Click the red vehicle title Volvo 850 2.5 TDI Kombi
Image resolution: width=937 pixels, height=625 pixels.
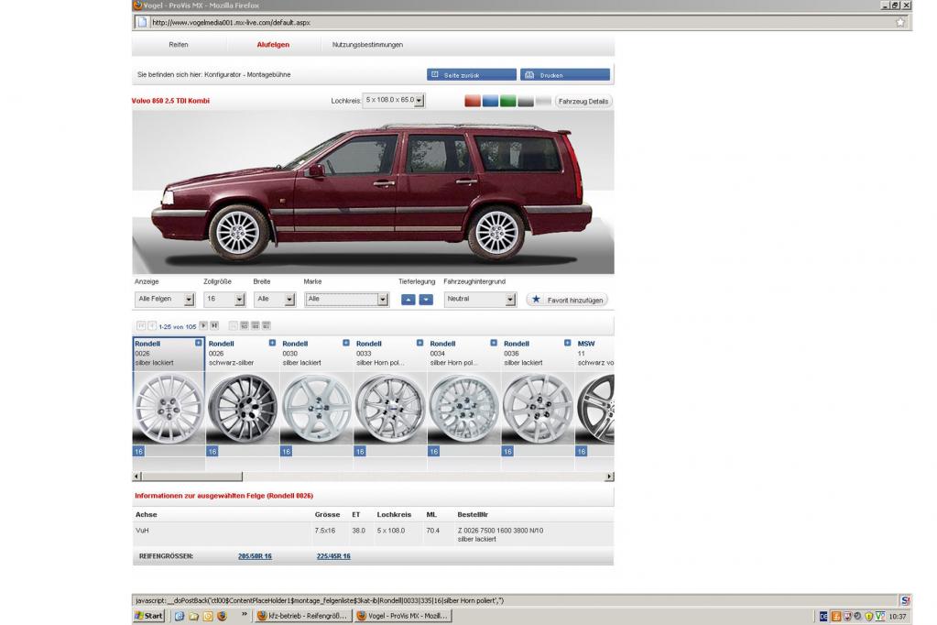[x=170, y=101]
